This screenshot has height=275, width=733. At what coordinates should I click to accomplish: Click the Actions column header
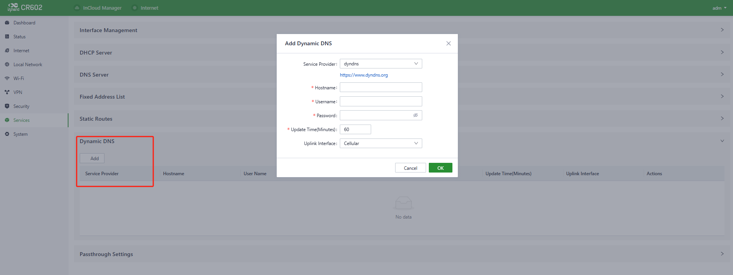point(654,174)
